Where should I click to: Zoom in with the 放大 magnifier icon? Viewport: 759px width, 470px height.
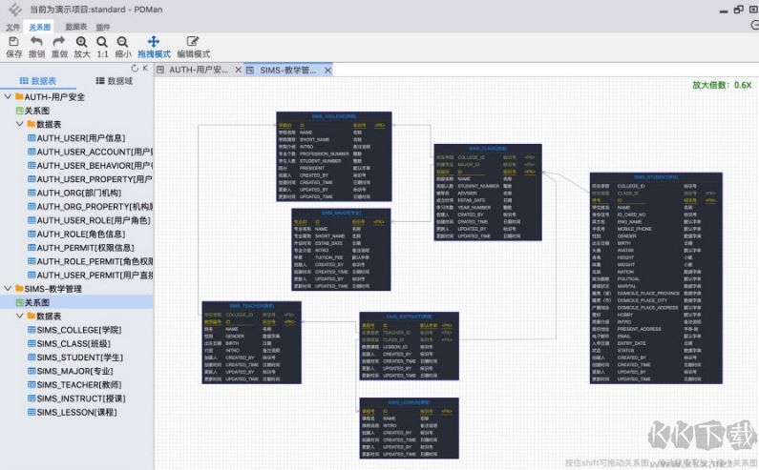[x=82, y=42]
